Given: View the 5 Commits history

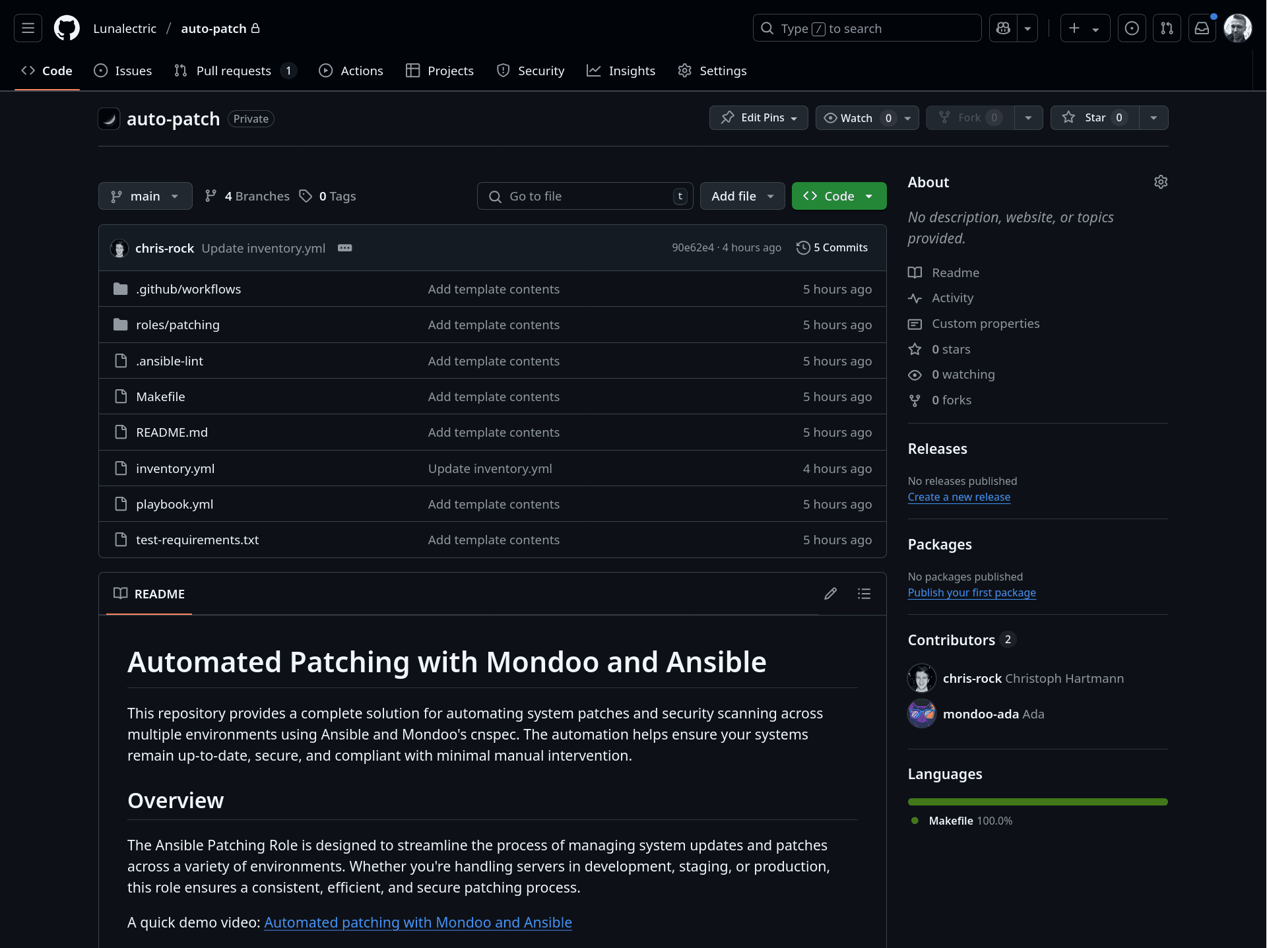Looking at the screenshot, I should click(x=832, y=248).
